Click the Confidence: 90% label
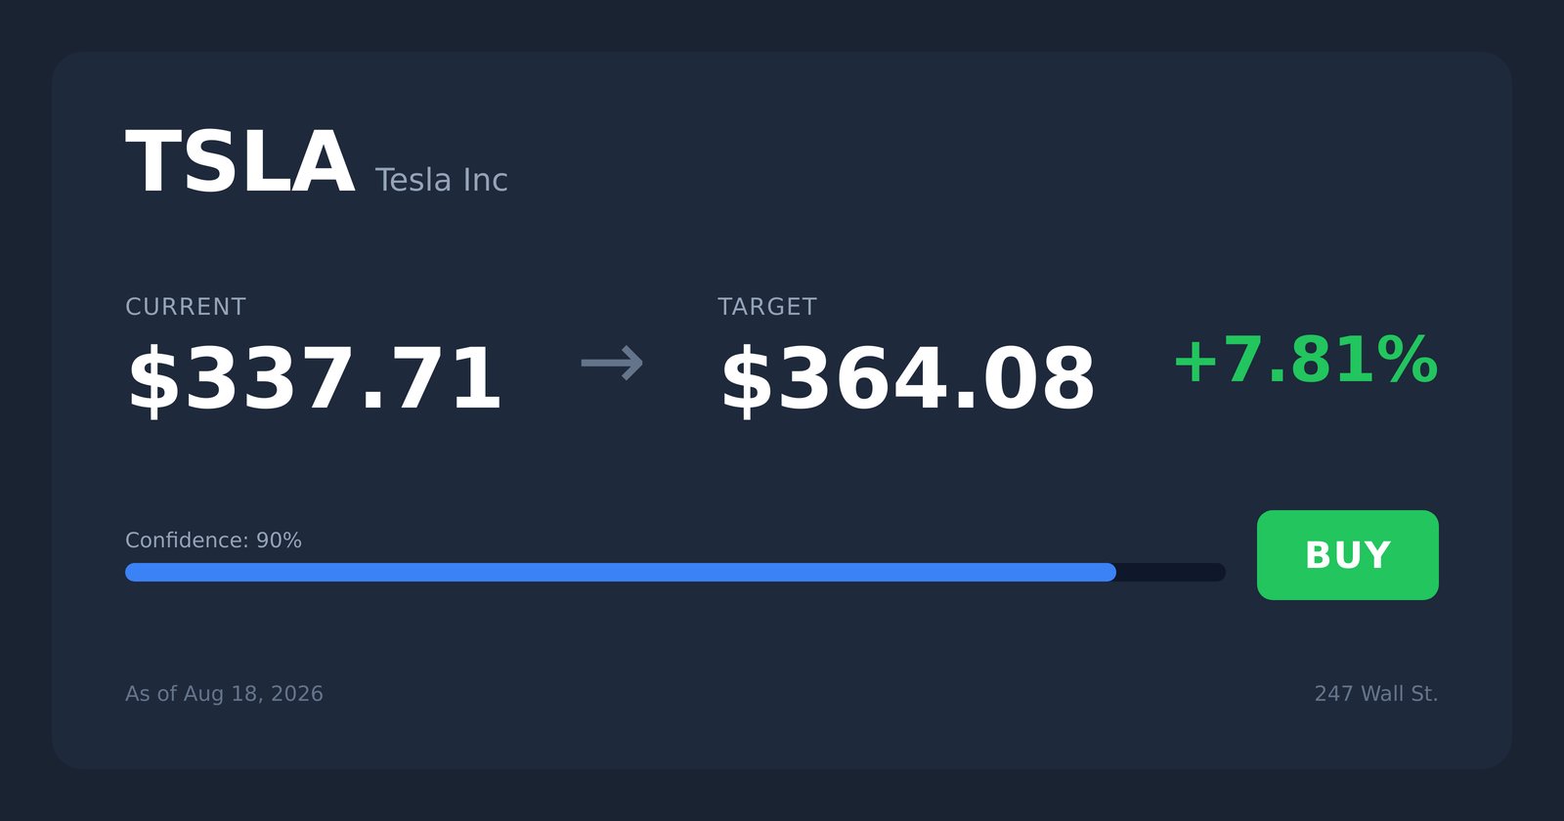This screenshot has height=821, width=1564. [x=213, y=540]
